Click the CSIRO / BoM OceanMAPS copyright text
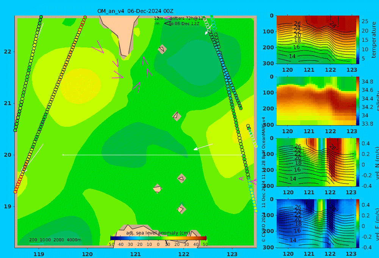Screen dimensions: 379x258 pos(263,179)
